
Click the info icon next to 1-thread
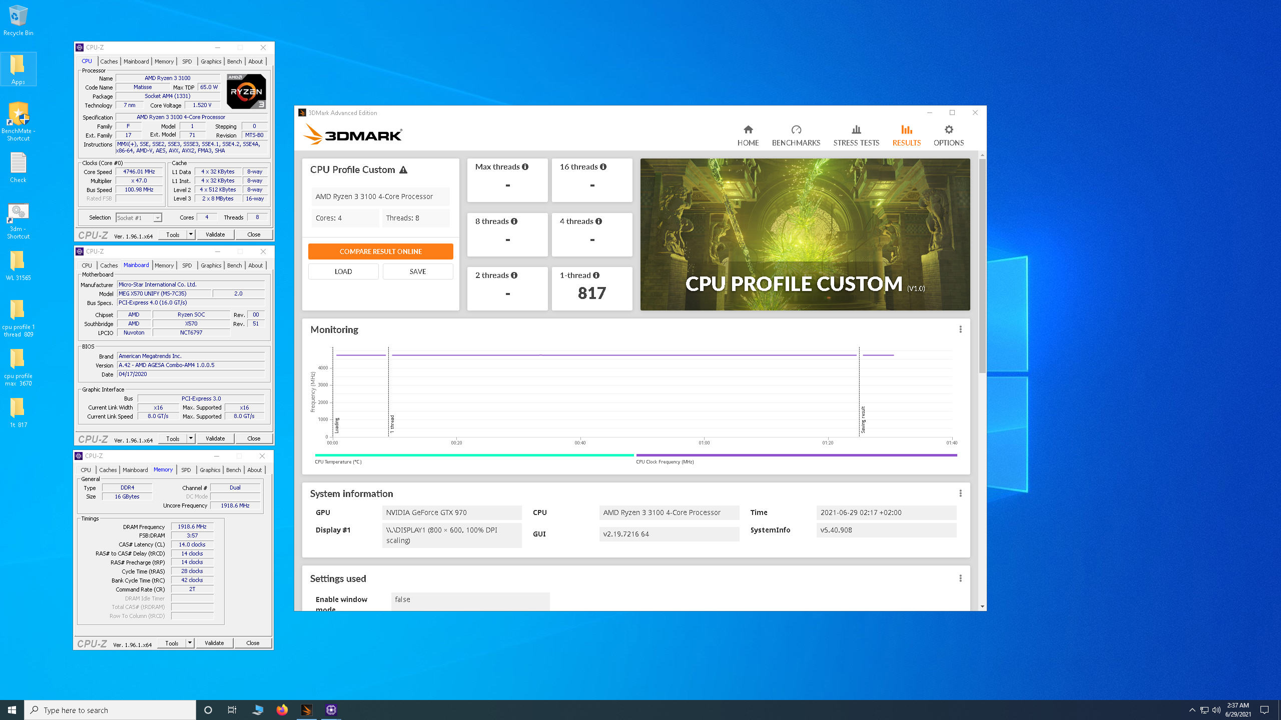click(x=596, y=275)
